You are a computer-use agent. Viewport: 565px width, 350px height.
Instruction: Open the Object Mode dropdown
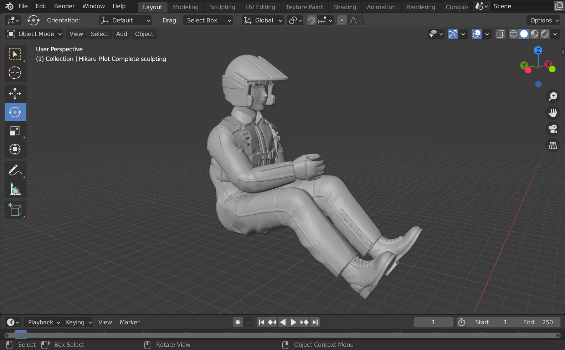tap(34, 34)
